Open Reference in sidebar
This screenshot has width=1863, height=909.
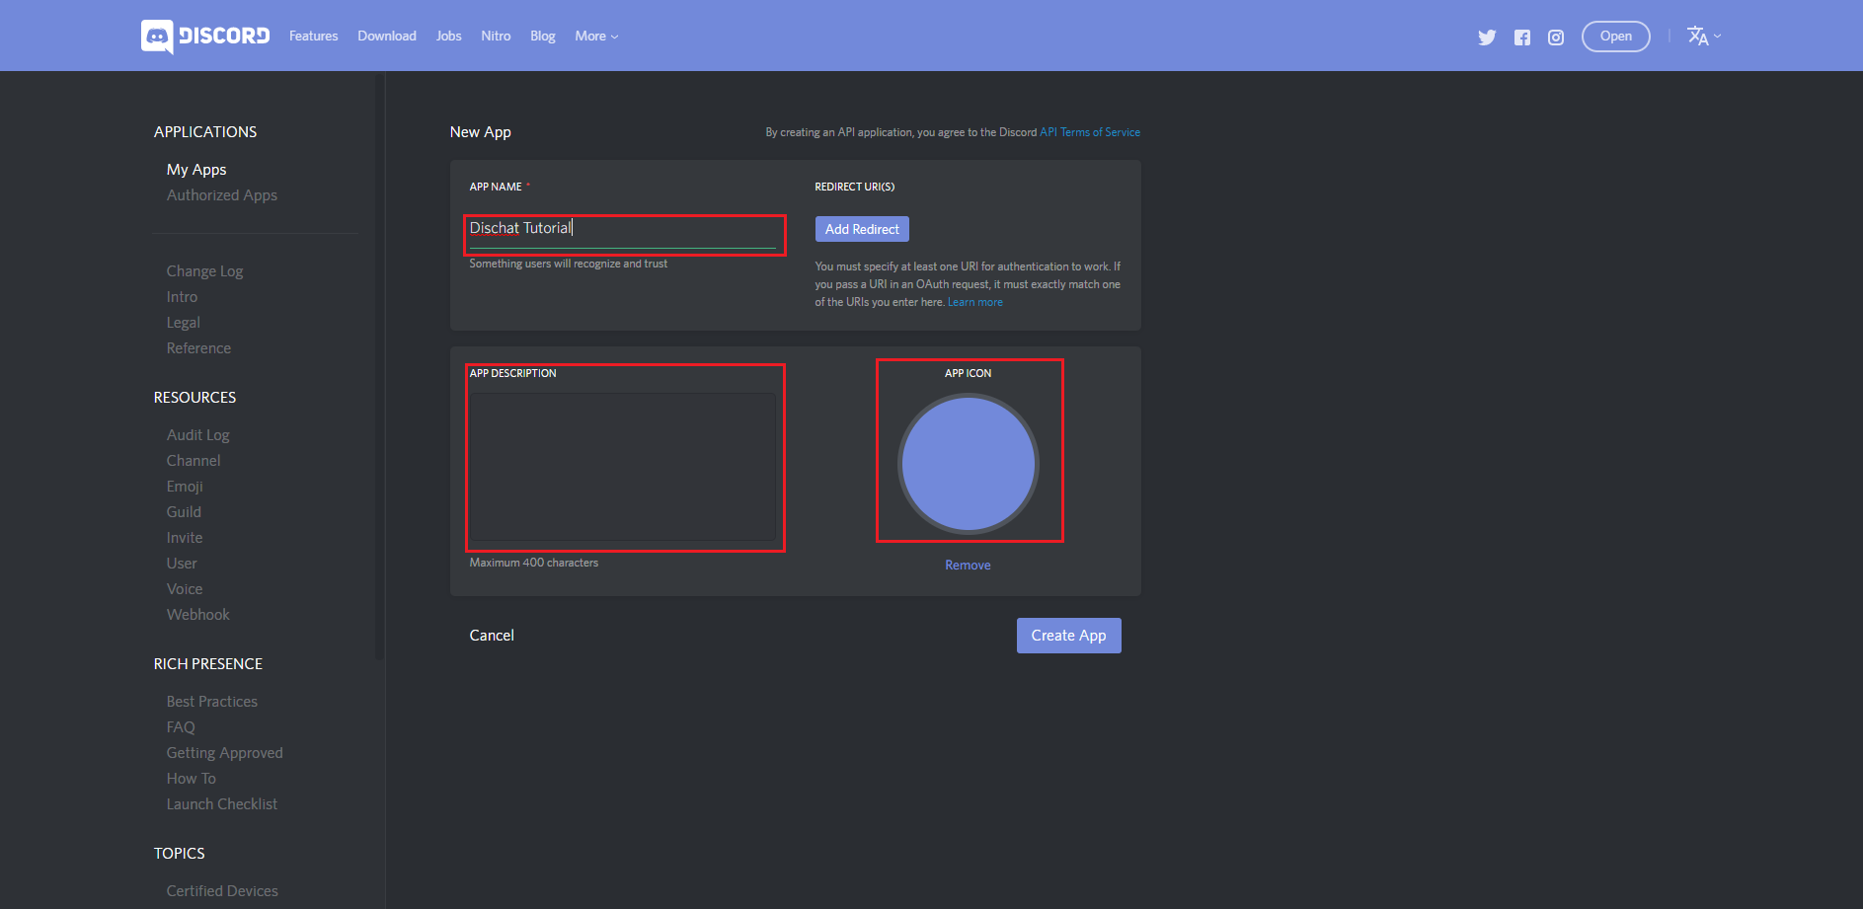click(198, 348)
